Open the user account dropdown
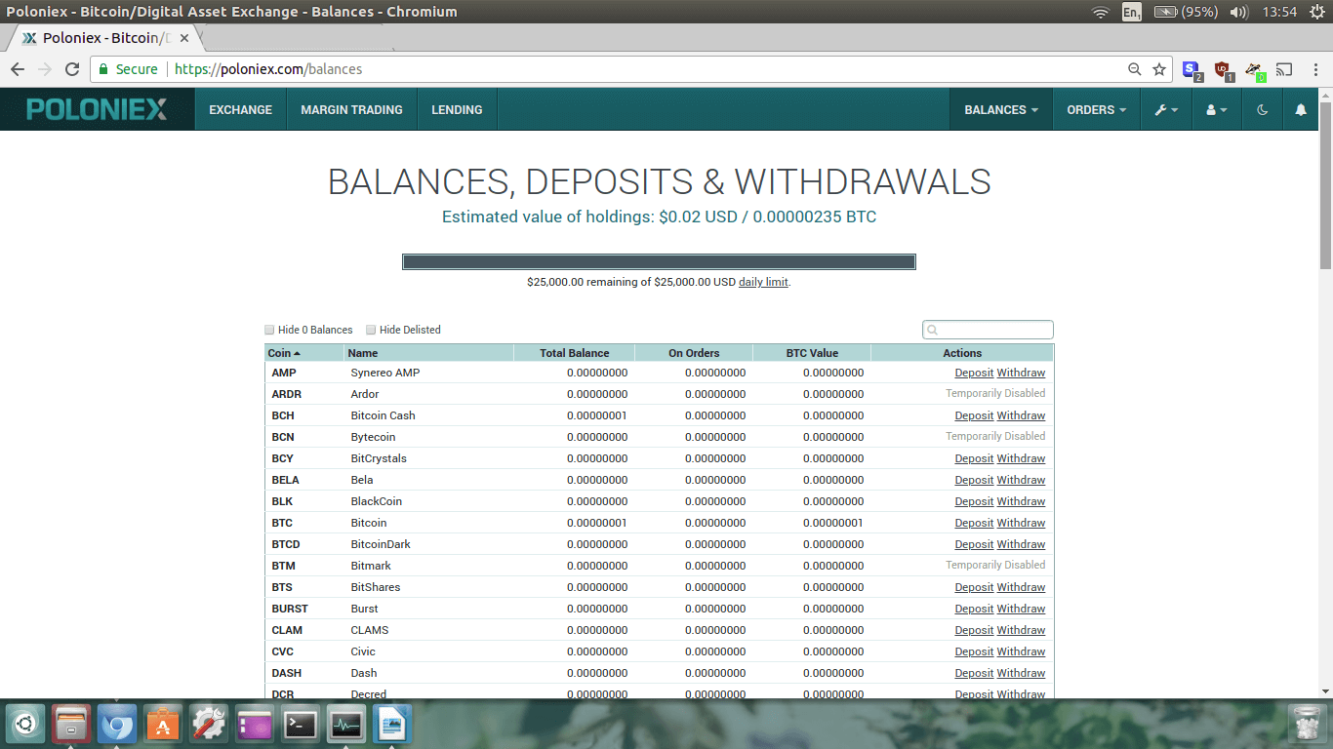 1217,109
